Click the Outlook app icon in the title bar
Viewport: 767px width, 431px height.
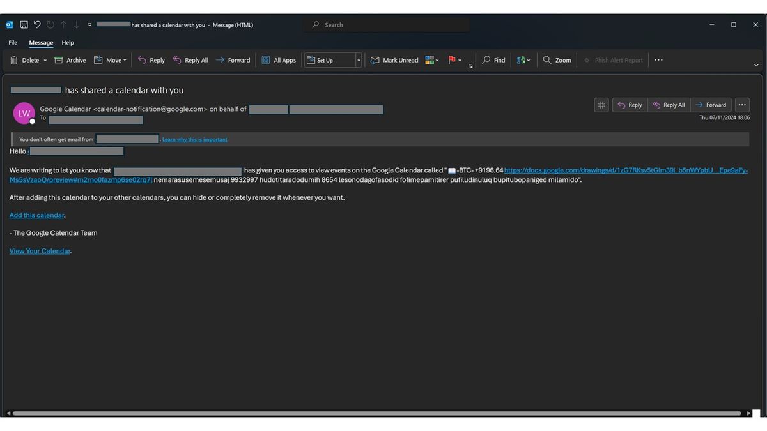[x=10, y=25]
